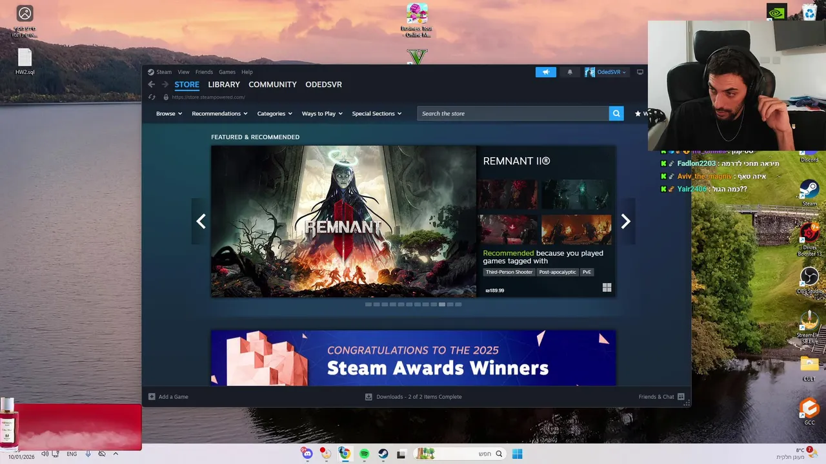
Task: Select the GTA V desktop shortcut
Action: click(417, 57)
